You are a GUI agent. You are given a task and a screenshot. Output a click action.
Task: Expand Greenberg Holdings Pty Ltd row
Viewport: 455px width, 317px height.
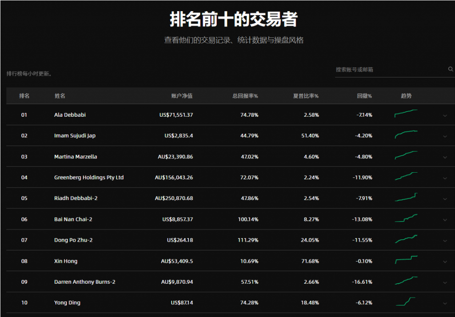(445, 178)
